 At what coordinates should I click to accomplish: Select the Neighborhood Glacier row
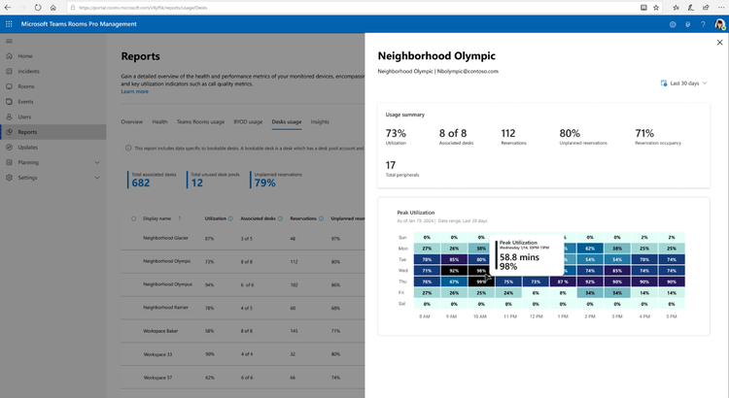click(x=165, y=238)
